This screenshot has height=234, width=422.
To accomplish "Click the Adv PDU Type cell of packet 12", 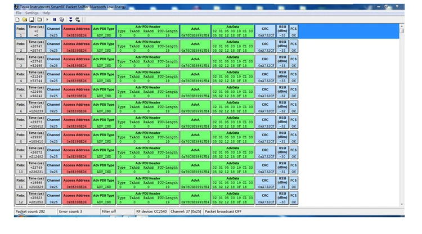I will (x=104, y=197).
